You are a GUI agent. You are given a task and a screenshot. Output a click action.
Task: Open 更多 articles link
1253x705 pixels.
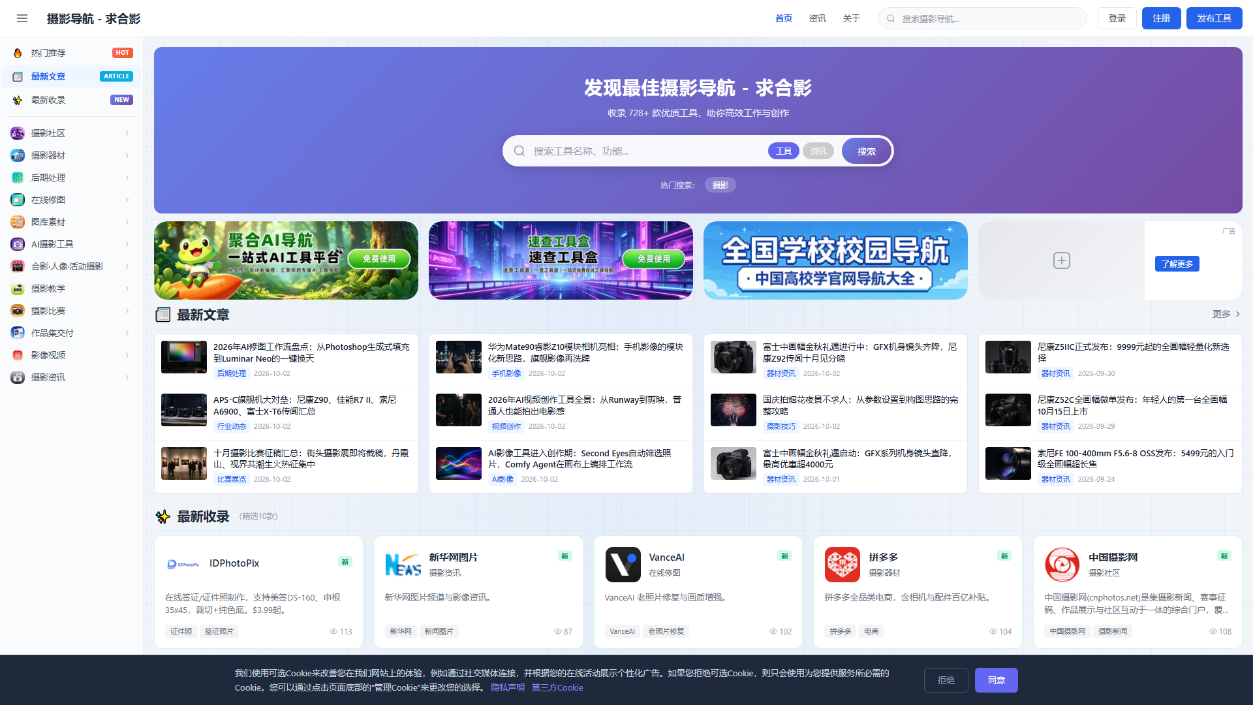tap(1227, 314)
